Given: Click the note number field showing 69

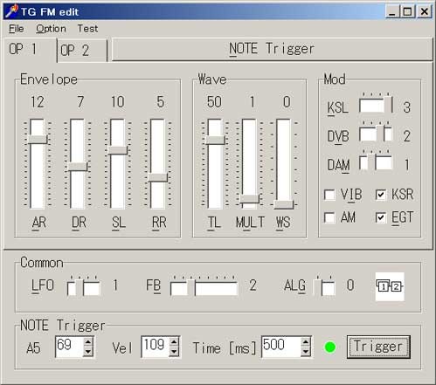Looking at the screenshot, I should tap(70, 347).
